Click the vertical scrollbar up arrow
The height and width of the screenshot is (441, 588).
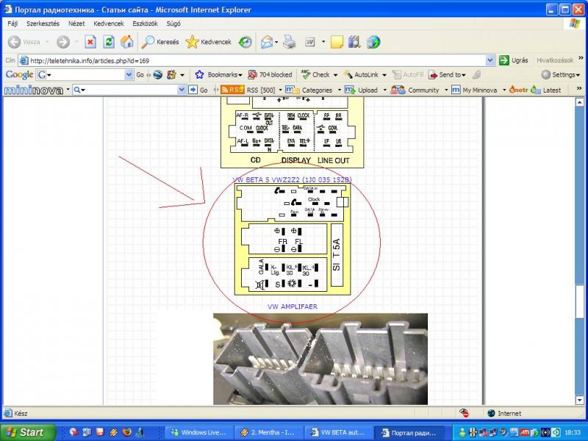coord(579,102)
